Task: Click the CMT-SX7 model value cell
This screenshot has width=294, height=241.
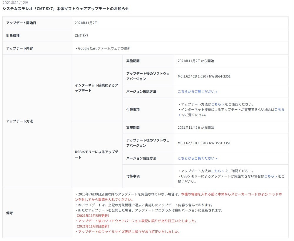Action: click(x=180, y=36)
